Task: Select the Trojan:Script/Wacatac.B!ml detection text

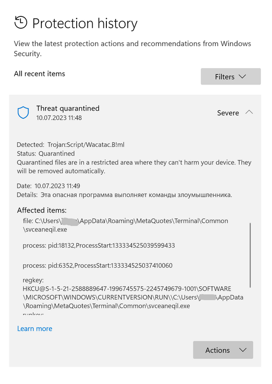Action: (86, 145)
